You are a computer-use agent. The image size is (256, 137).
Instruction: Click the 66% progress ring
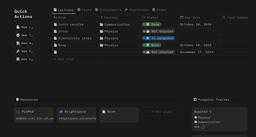(203, 127)
